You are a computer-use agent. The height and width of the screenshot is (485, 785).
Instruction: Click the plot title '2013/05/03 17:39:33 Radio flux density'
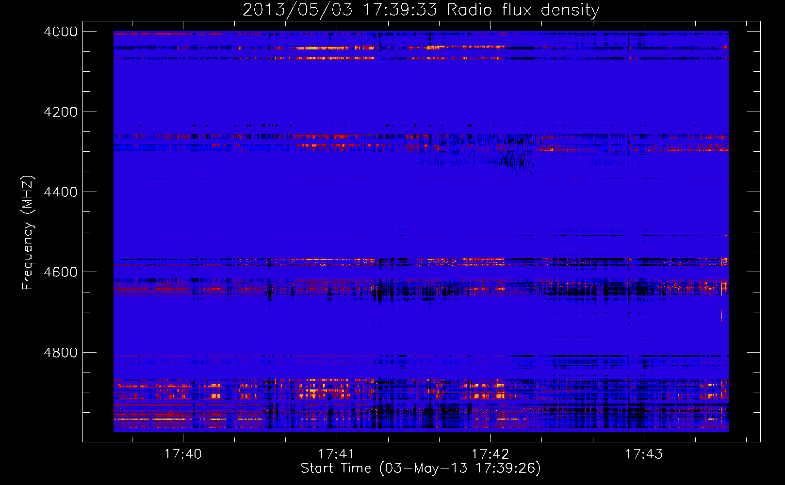click(x=421, y=10)
